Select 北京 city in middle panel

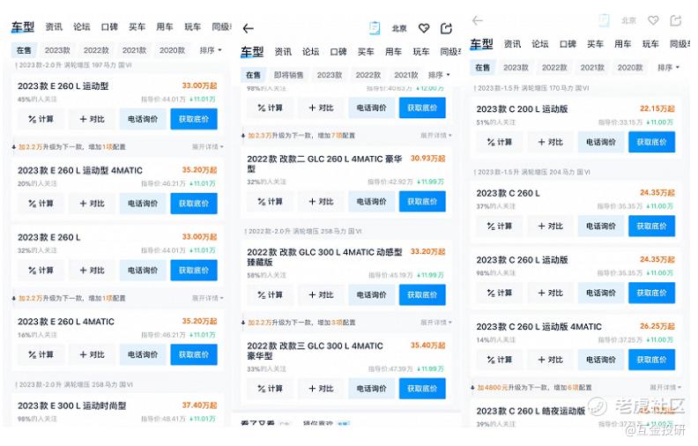point(399,28)
